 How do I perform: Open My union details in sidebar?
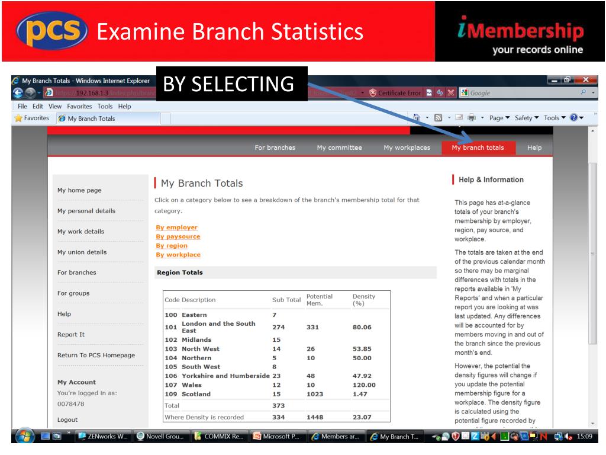82,252
